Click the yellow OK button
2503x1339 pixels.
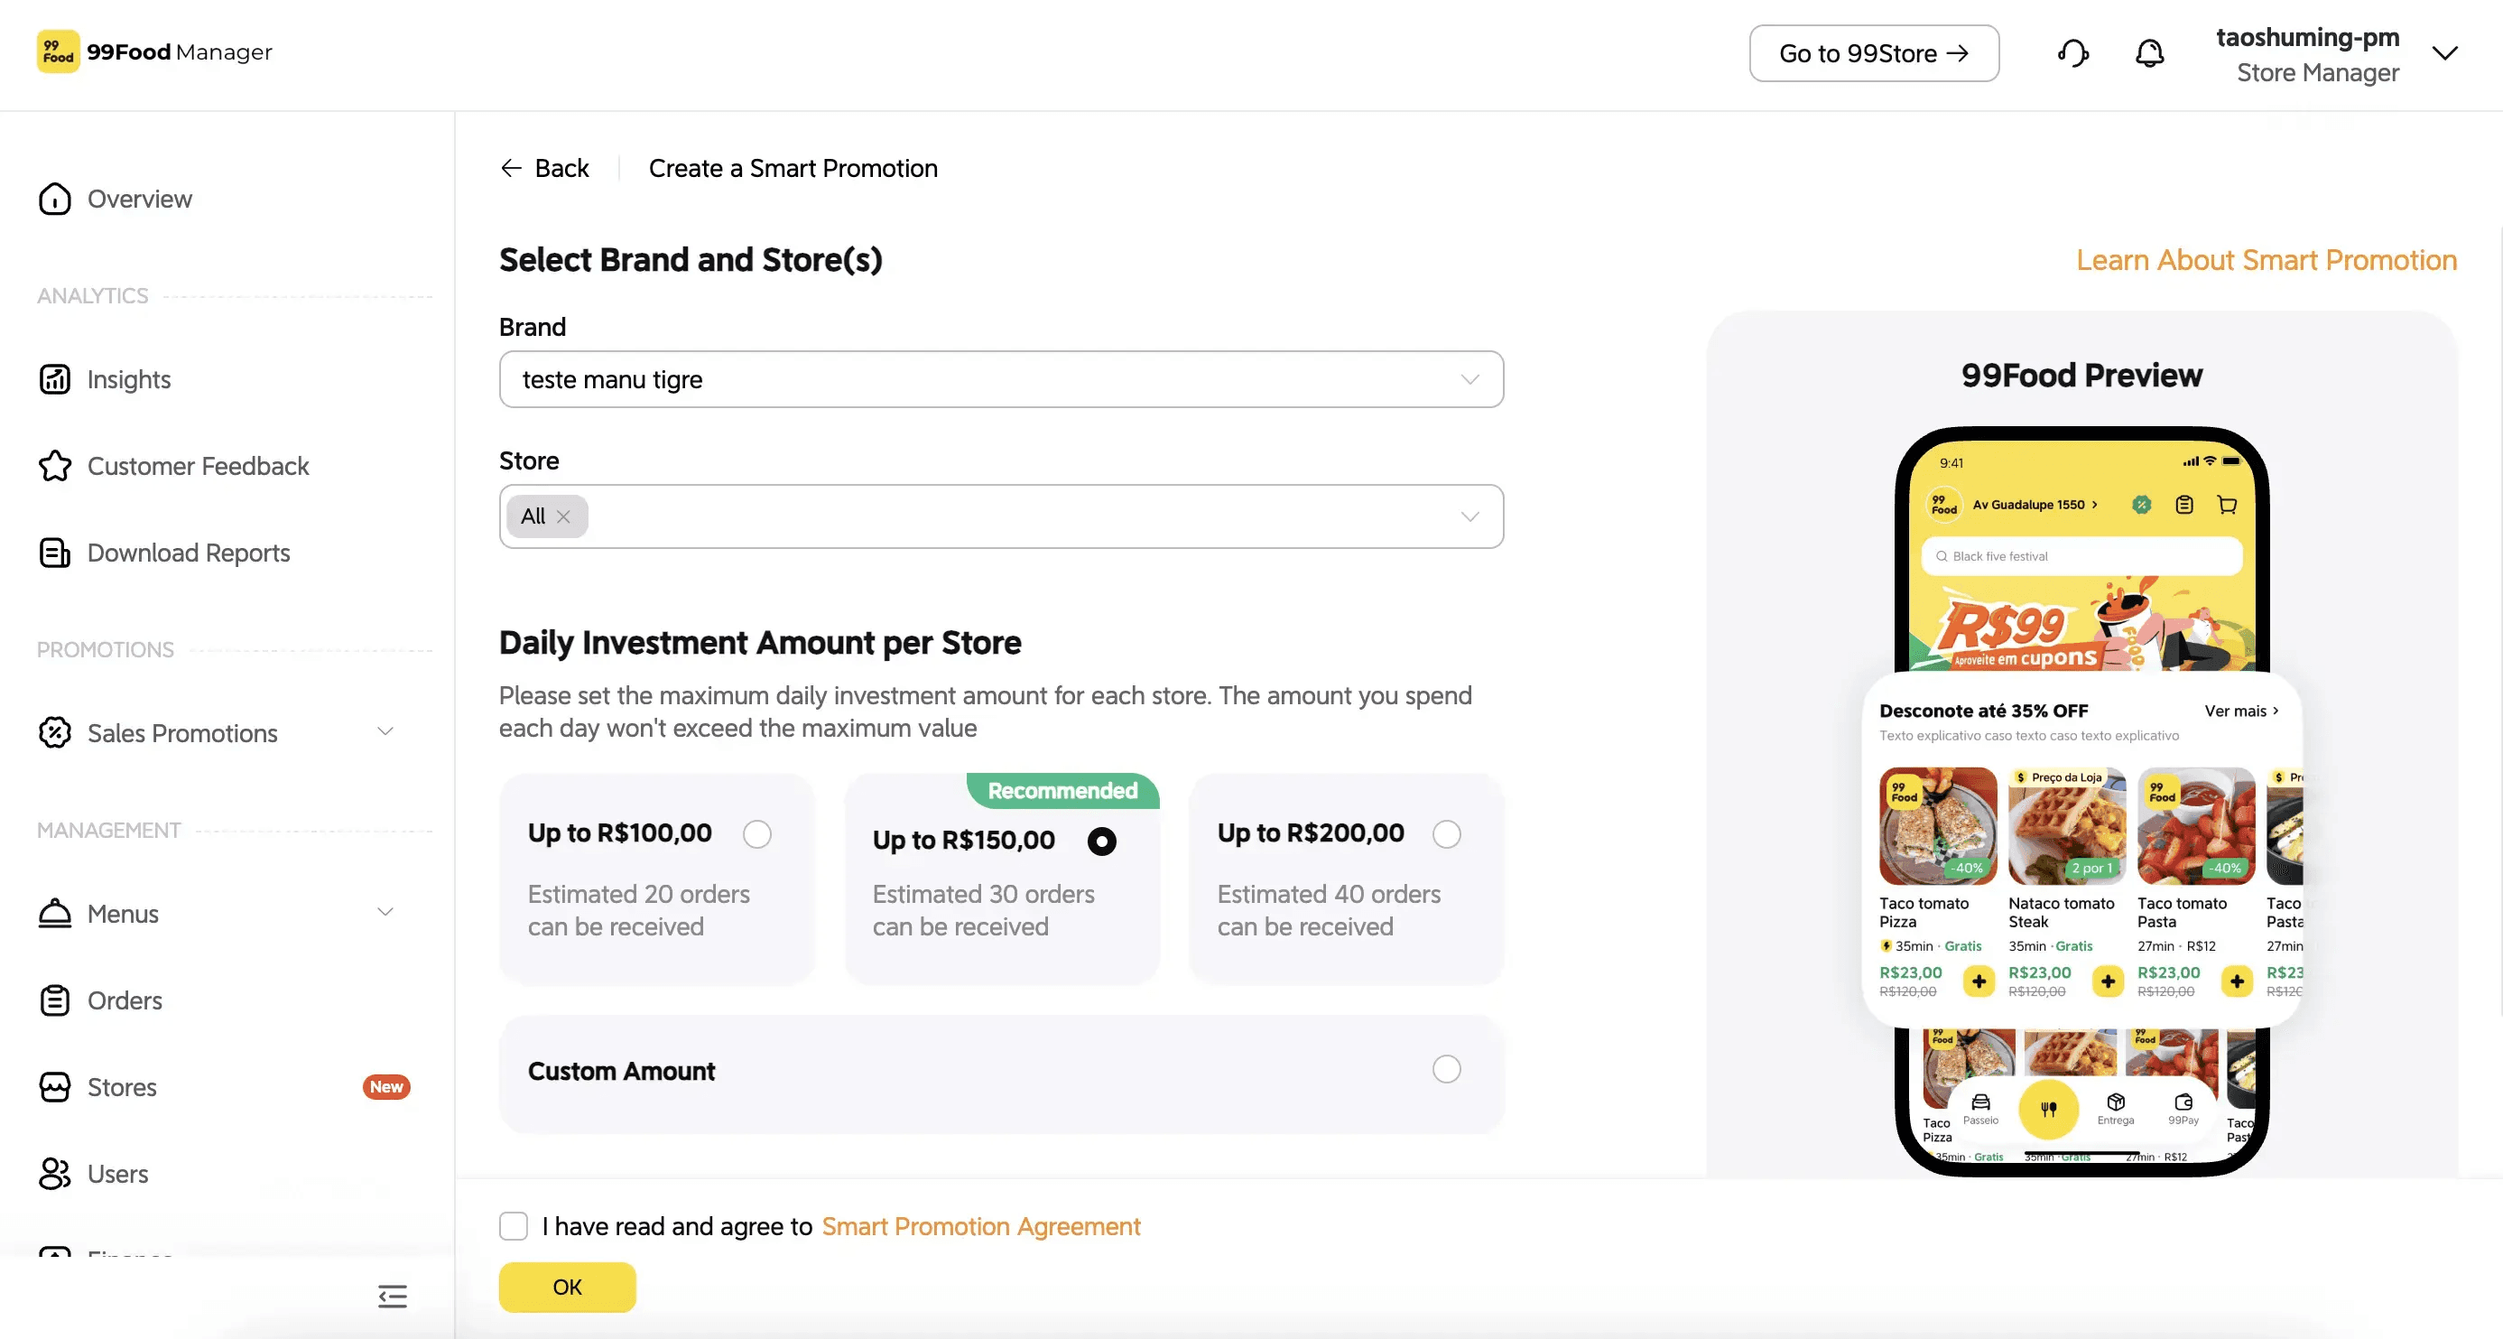568,1288
